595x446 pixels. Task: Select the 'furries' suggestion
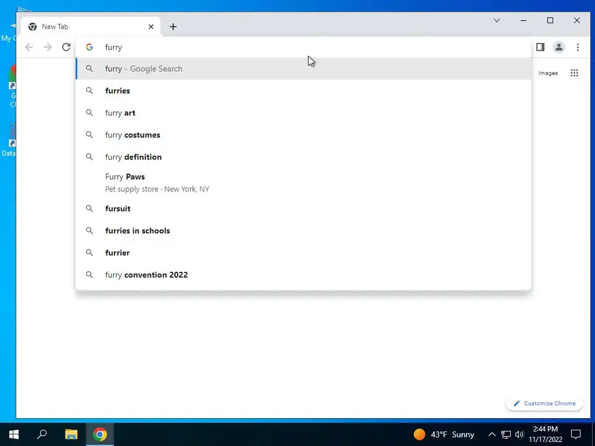point(303,91)
